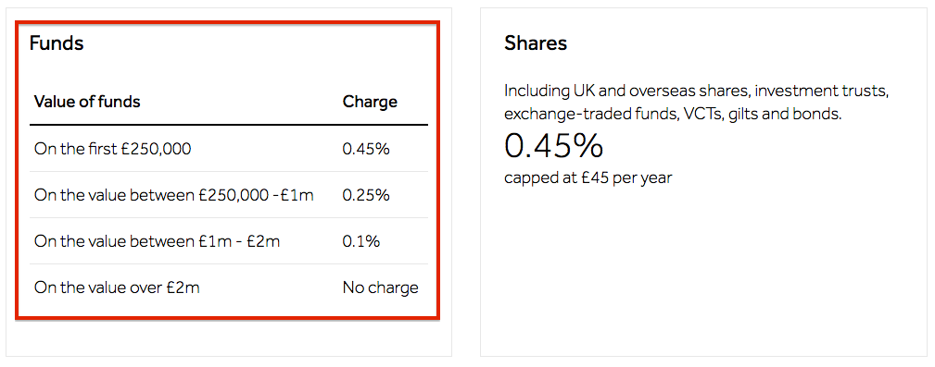Click the 0.45% charge in the funds table
The width and height of the screenshot is (935, 367).
(x=366, y=149)
